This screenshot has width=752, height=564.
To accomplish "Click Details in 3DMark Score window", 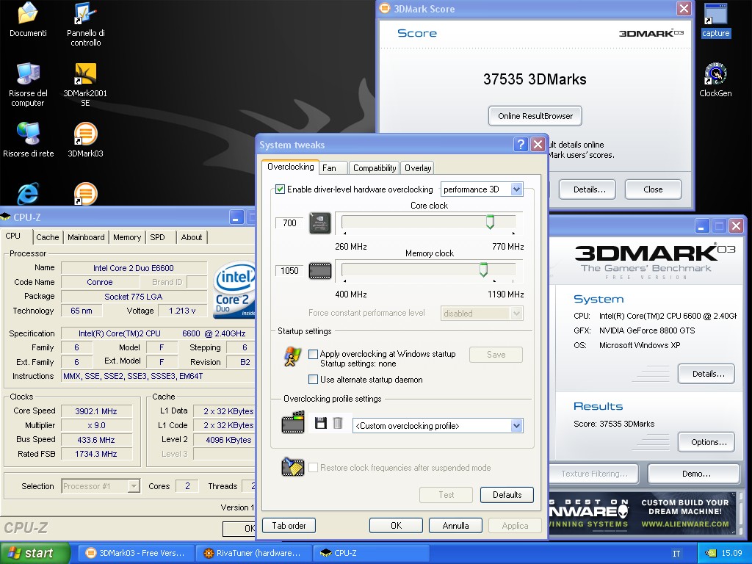I will tap(589, 189).
